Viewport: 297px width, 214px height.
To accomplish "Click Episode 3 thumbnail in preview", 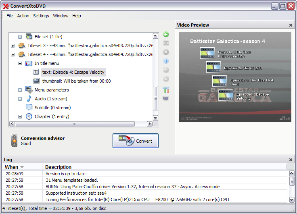I will 220,81.
